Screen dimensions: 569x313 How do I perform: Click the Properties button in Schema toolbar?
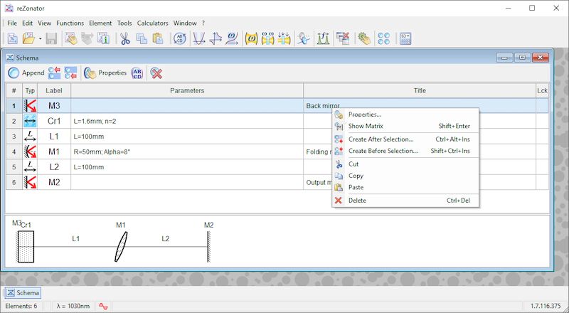[x=105, y=73]
